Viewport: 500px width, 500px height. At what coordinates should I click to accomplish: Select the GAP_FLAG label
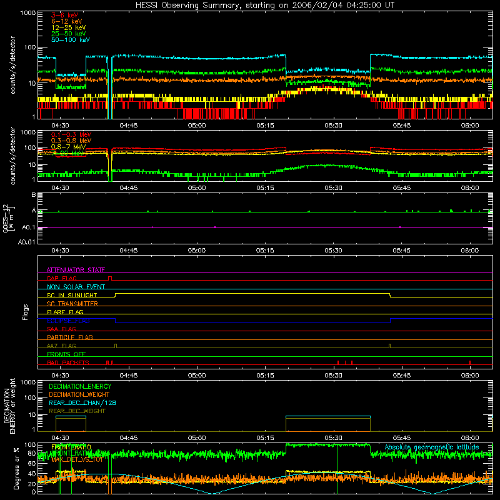[x=61, y=278]
